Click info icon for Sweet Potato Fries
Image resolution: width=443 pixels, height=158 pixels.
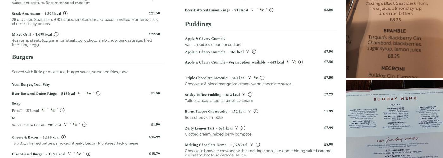[84, 125]
